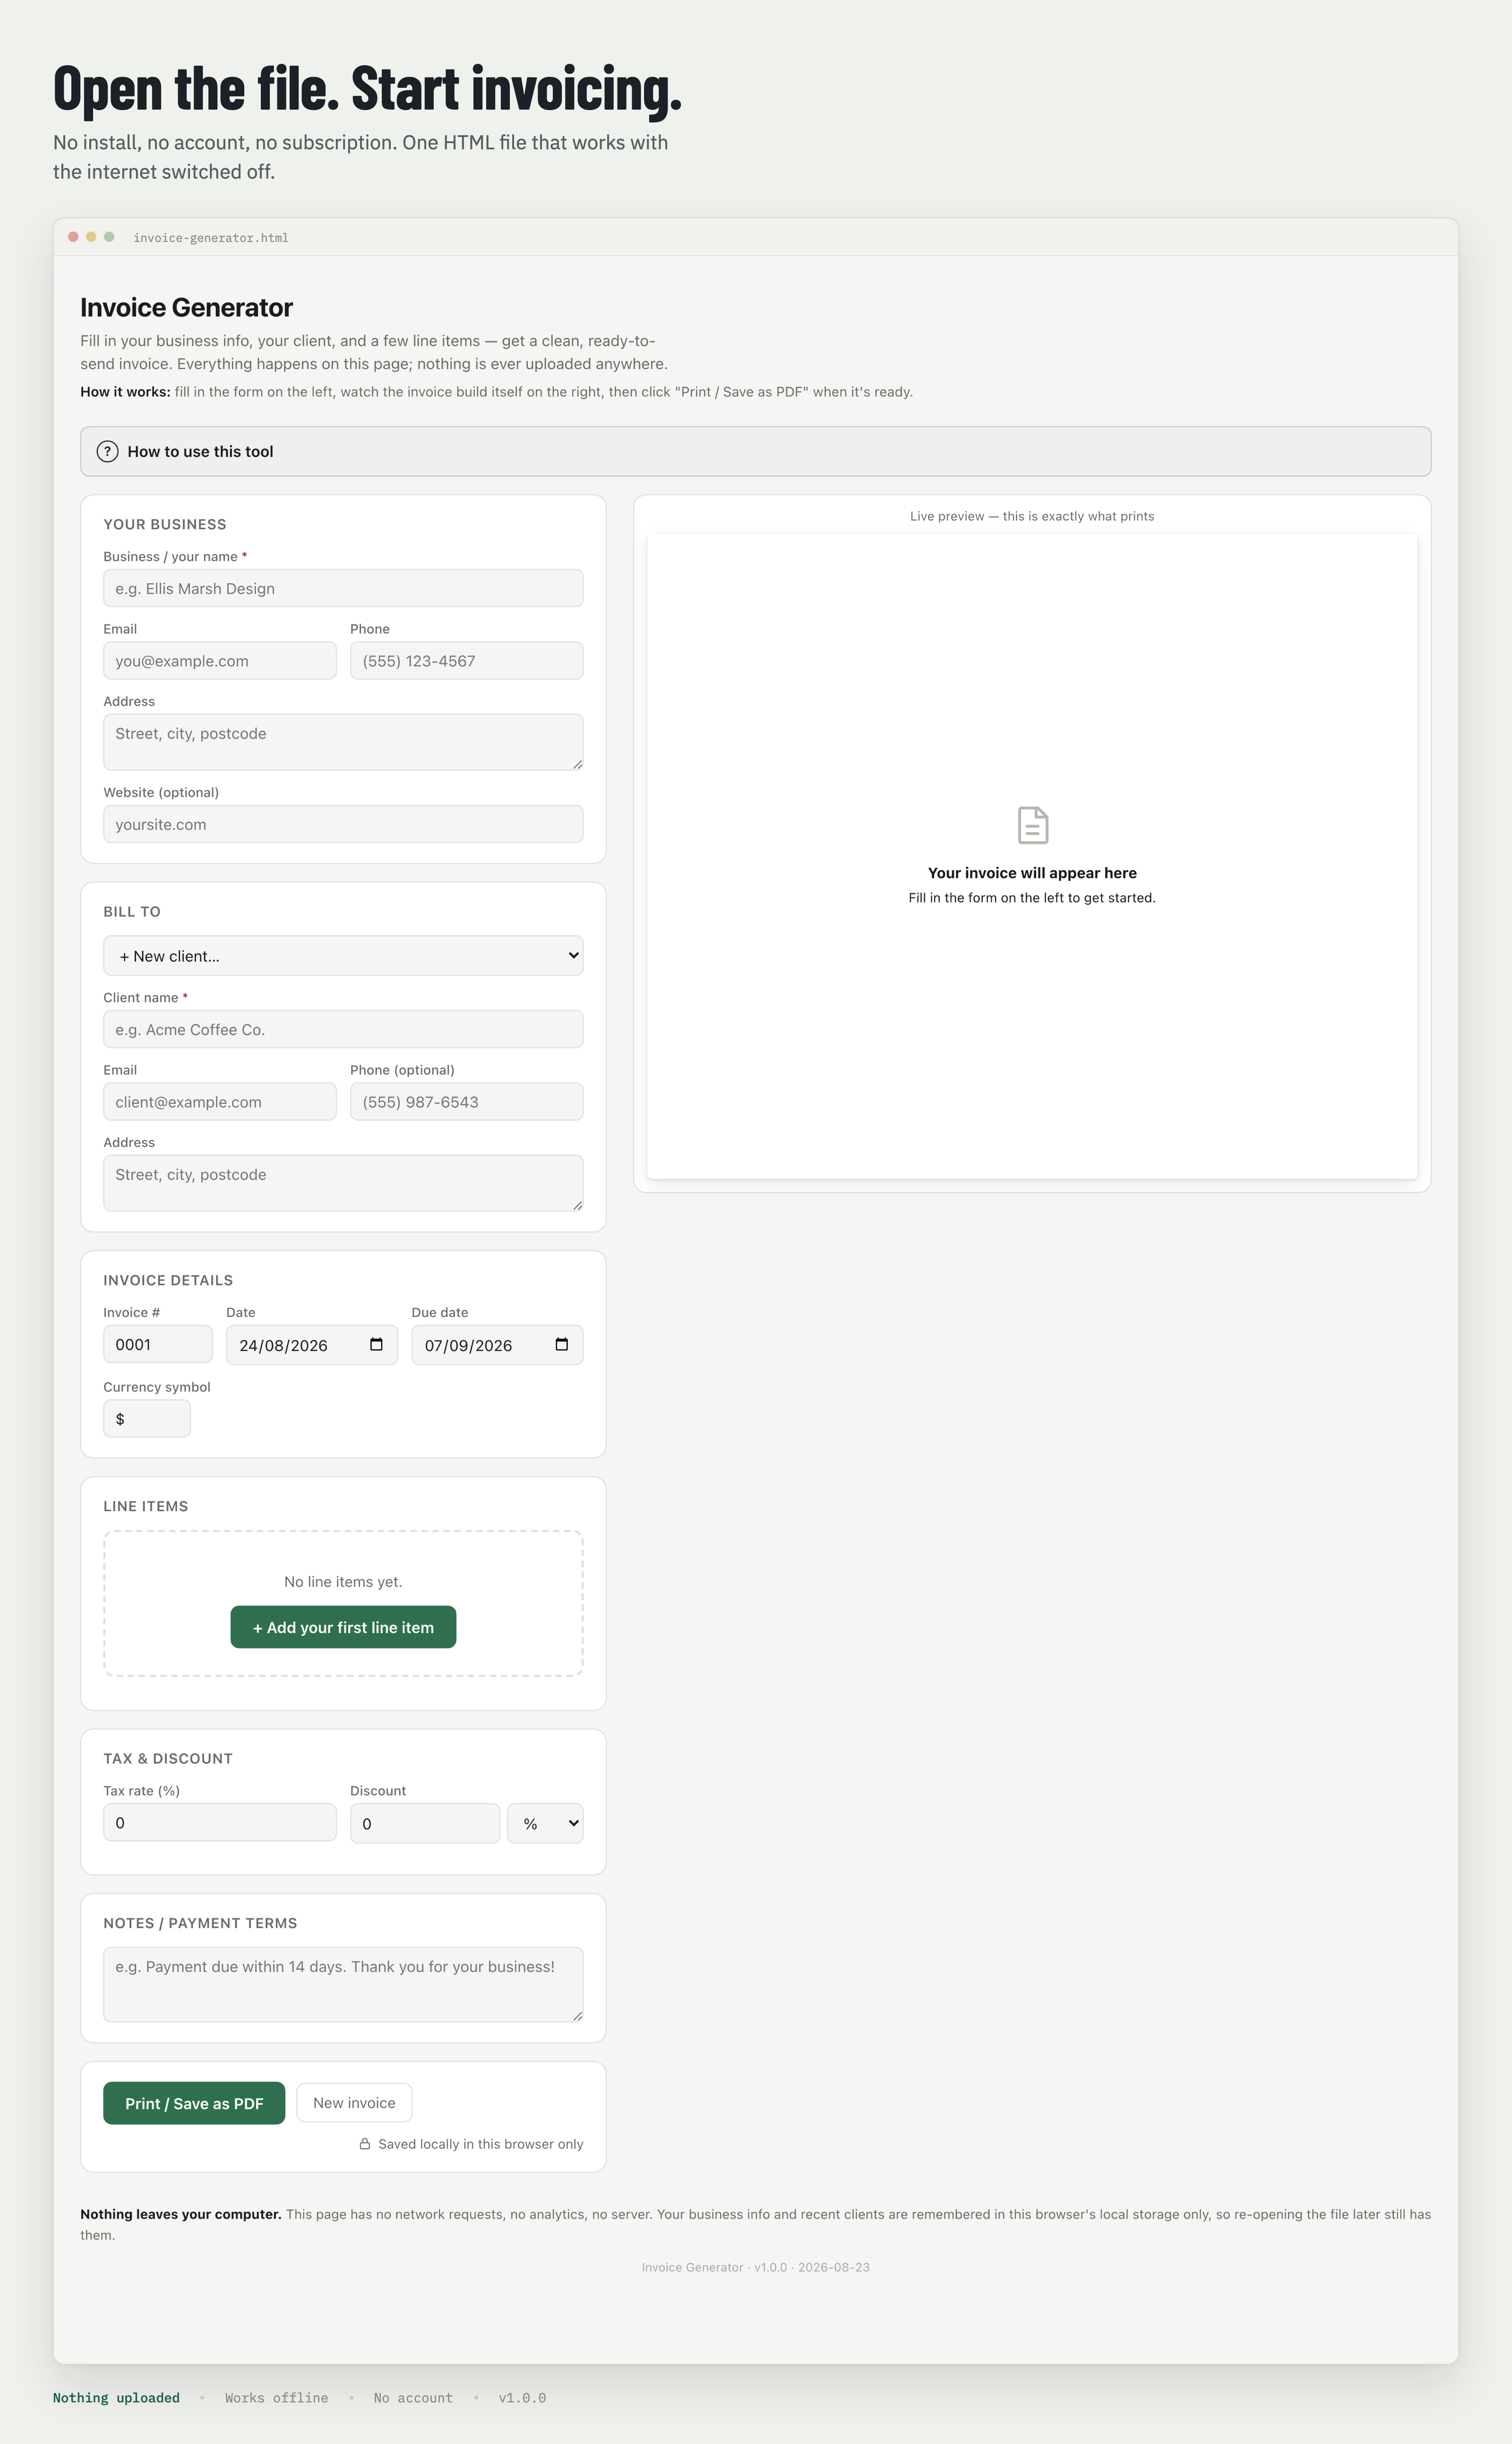Click the "Saved locally in this browser only" note
This screenshot has width=1512, height=2444.
tap(480, 2144)
